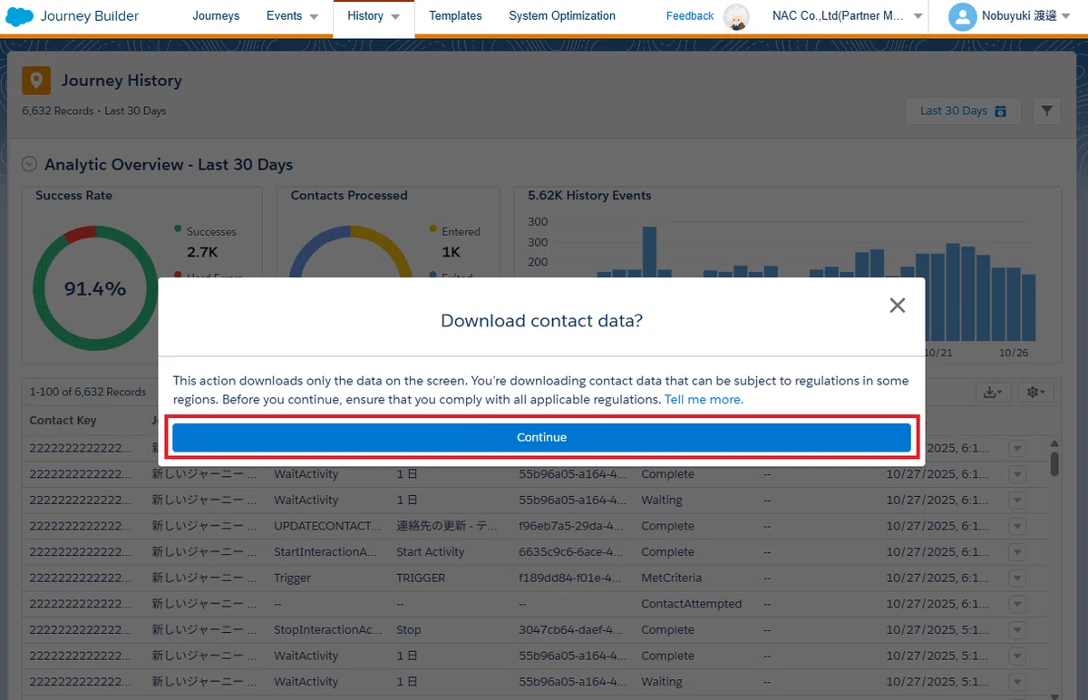Screen dimensions: 1088x700
Task: Open the Last 30 Days date picker
Action: (963, 111)
